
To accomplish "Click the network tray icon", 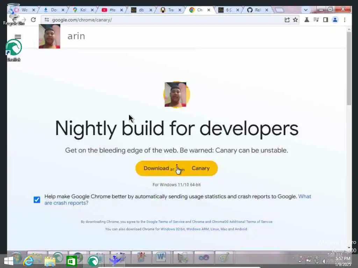I will click(317, 261).
